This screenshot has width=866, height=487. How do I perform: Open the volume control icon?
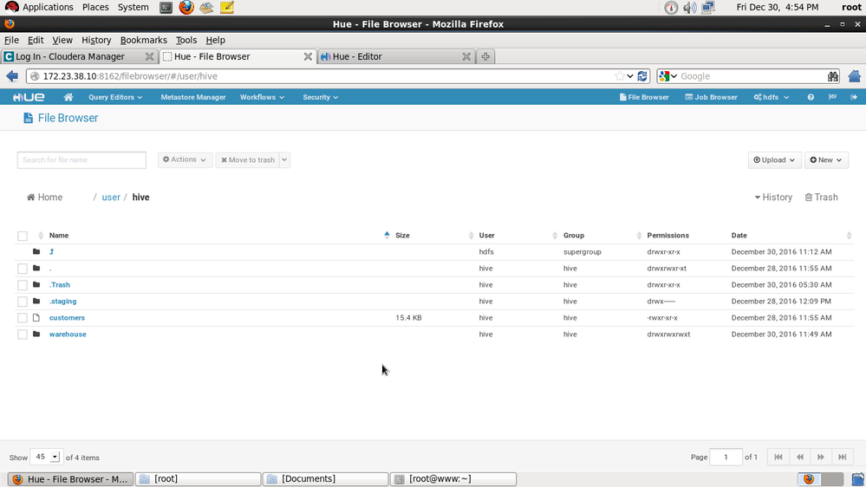(689, 7)
